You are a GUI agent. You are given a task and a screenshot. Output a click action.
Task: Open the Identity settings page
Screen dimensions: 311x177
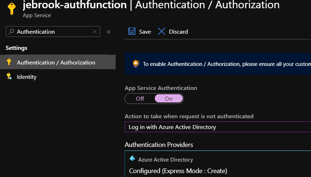pos(27,77)
